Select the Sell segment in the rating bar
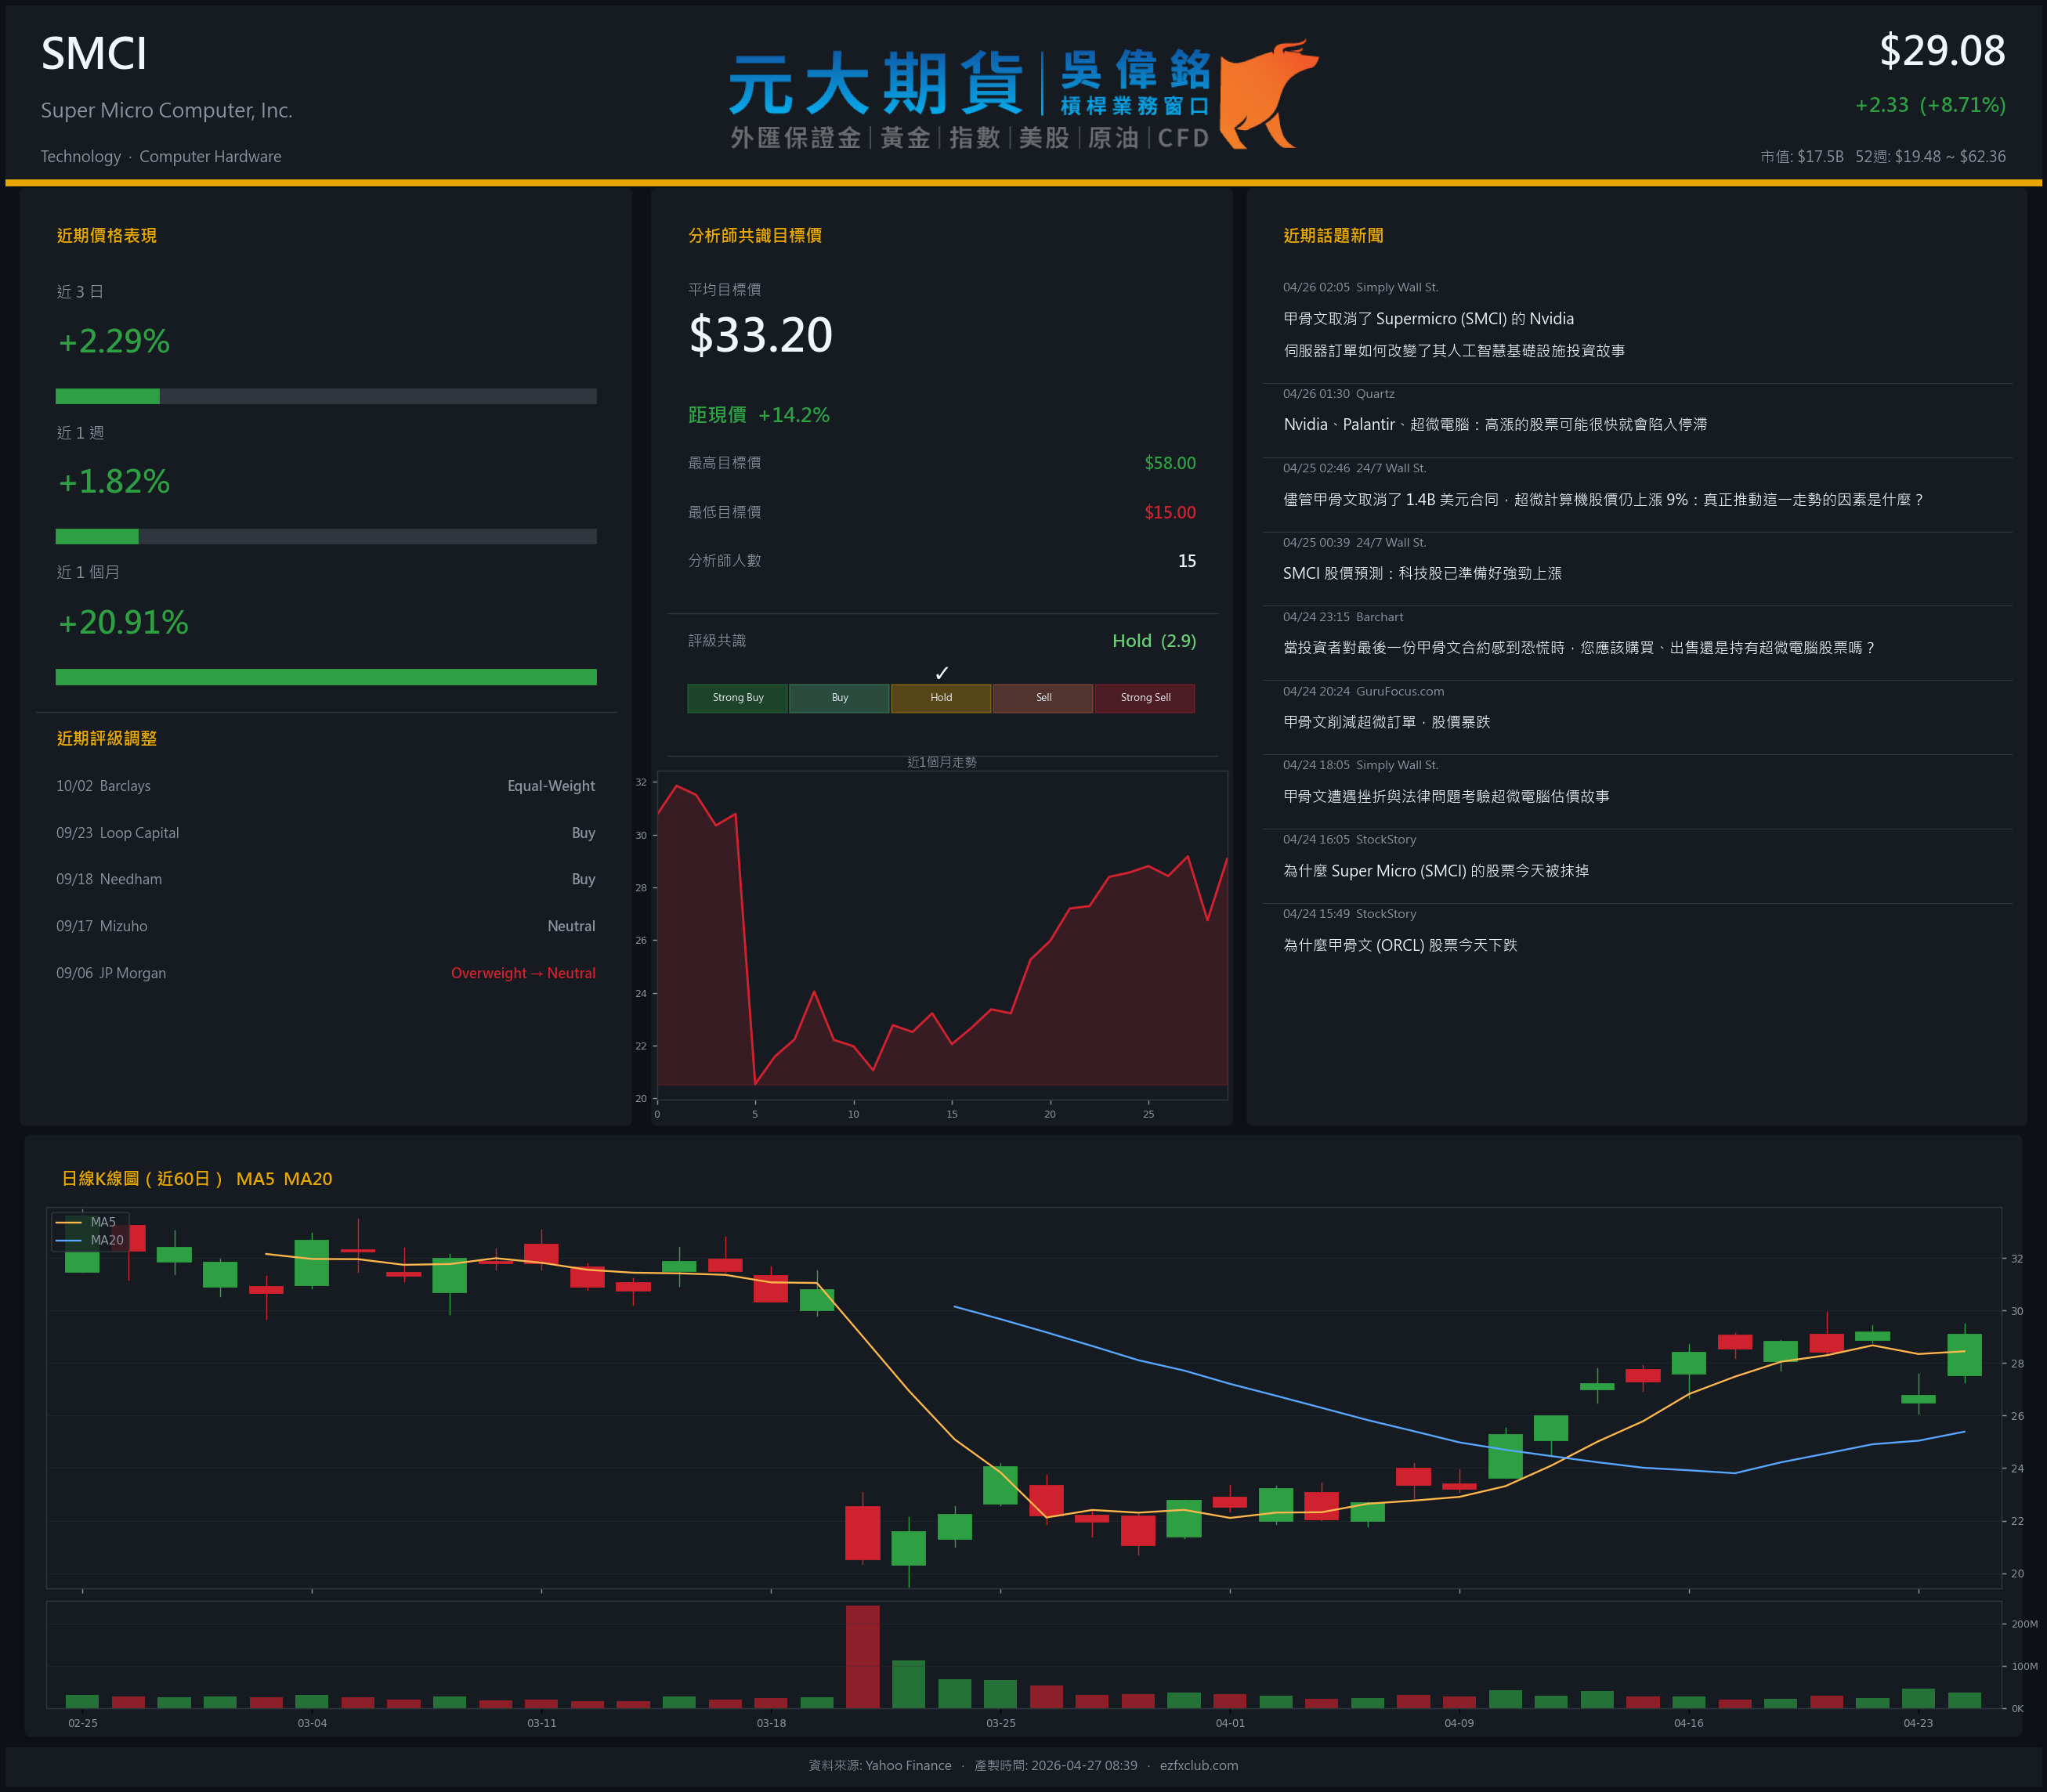2047x1792 pixels. [x=1043, y=698]
